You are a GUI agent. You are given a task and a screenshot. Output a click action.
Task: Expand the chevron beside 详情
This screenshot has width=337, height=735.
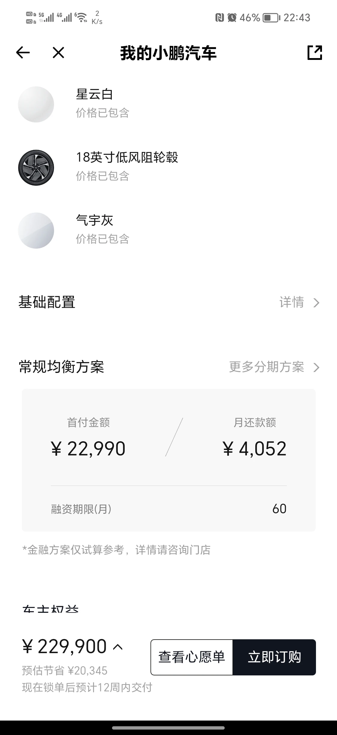pos(316,302)
